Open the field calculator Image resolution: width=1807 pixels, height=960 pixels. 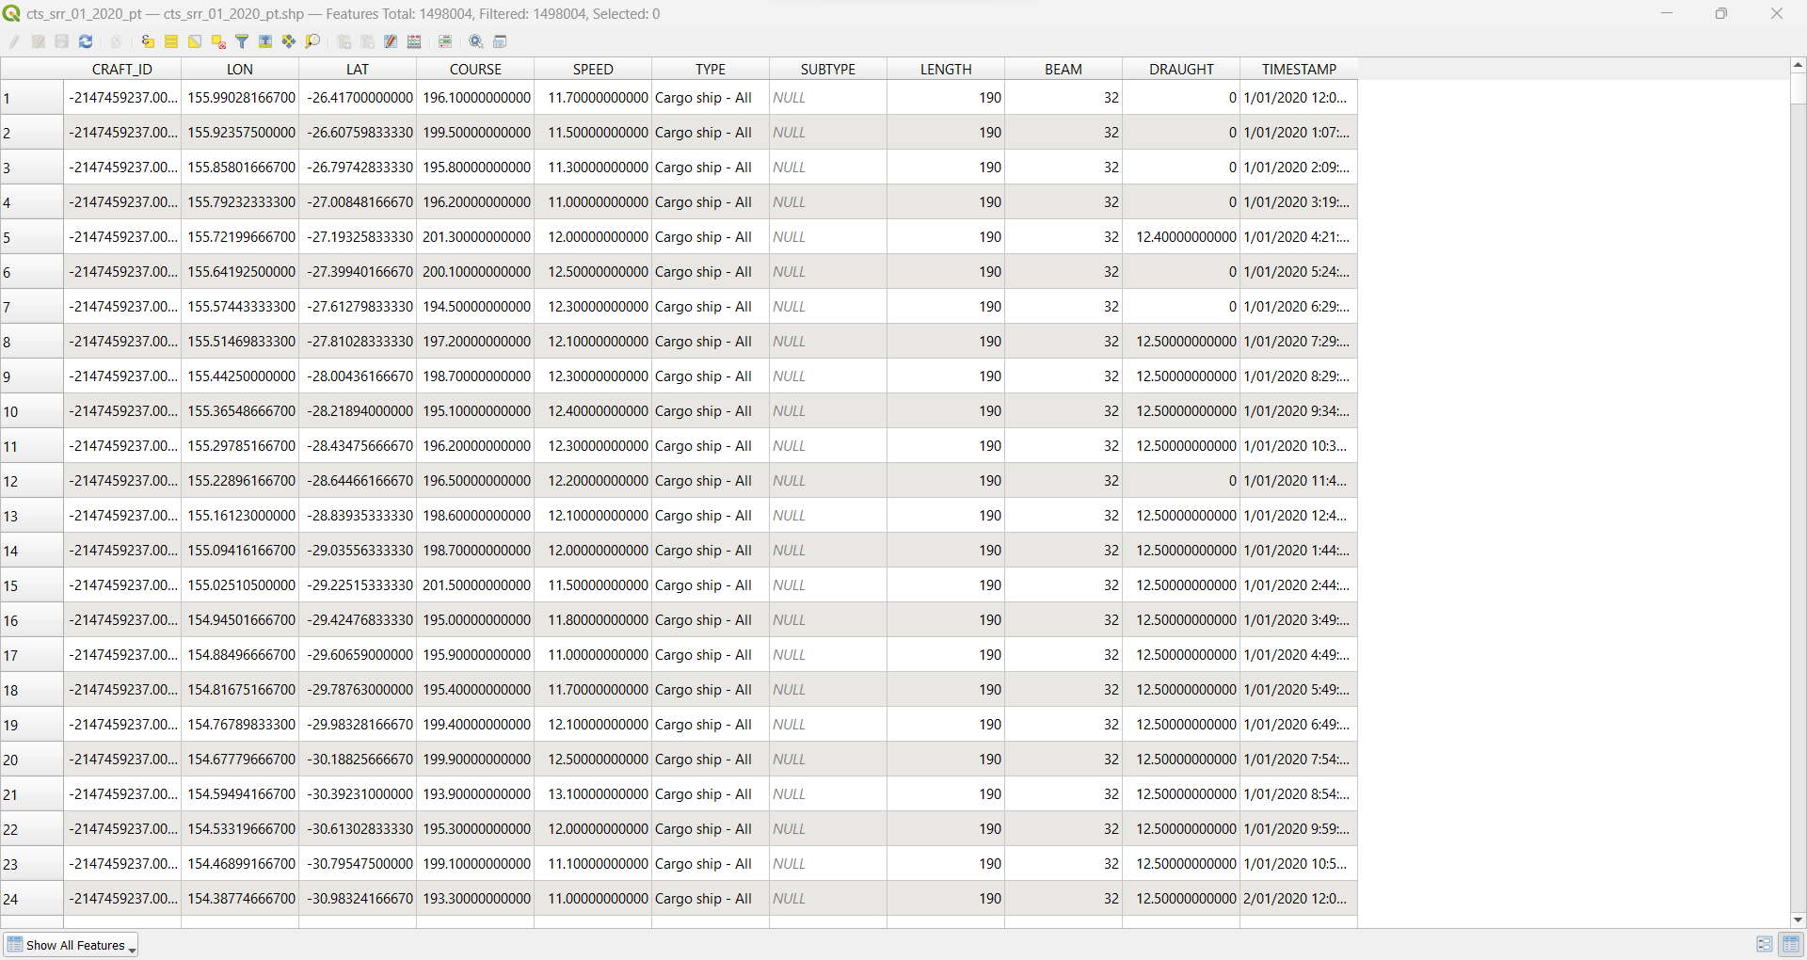[414, 41]
